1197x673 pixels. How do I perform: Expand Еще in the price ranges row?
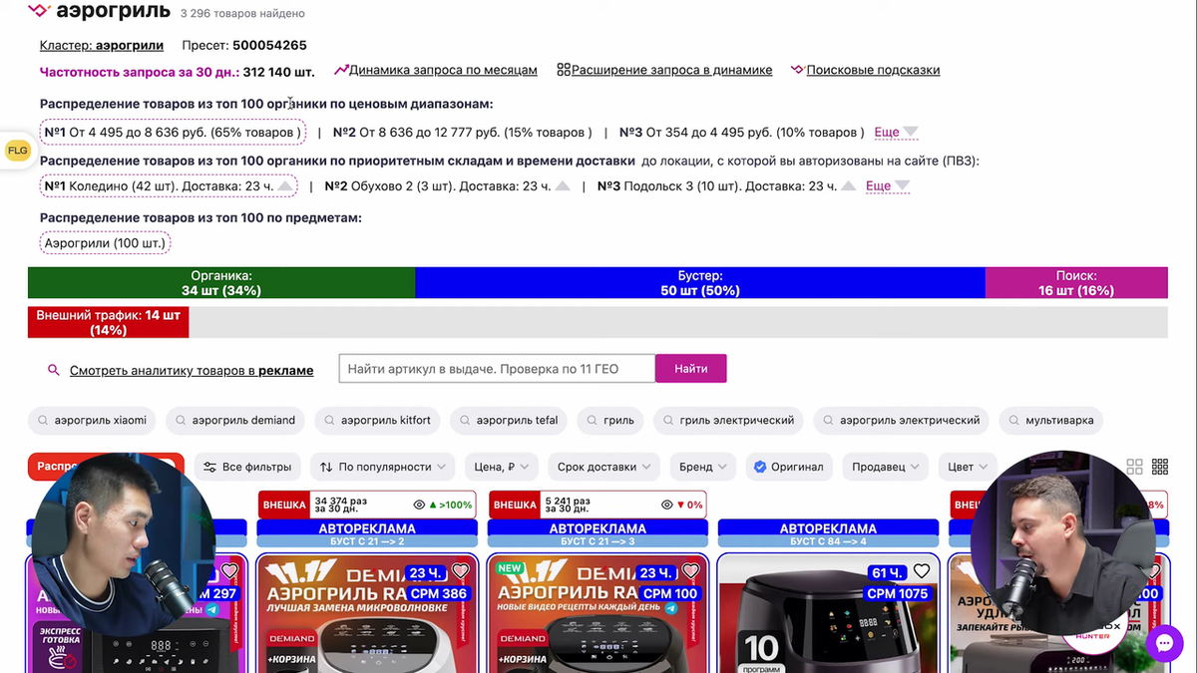click(x=896, y=132)
